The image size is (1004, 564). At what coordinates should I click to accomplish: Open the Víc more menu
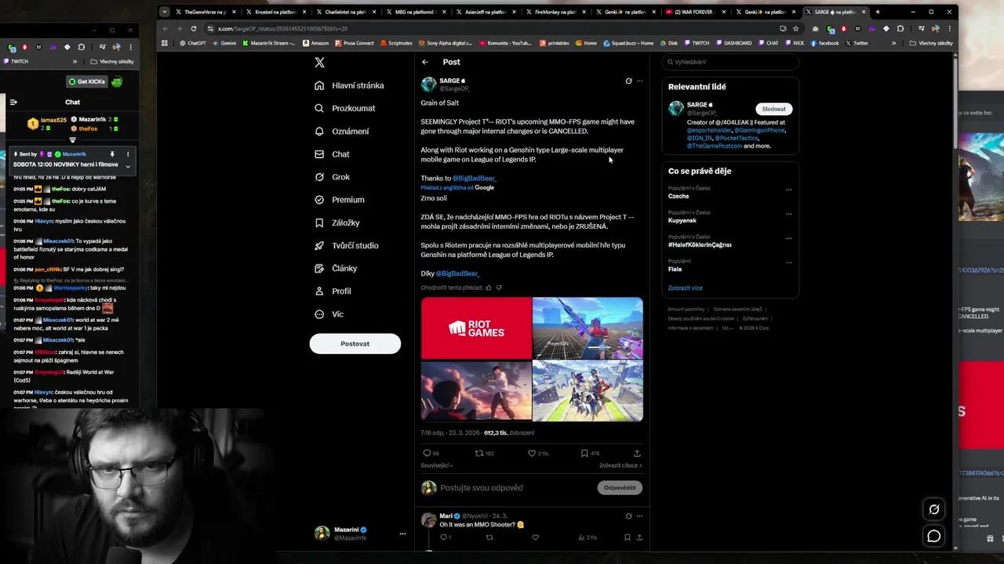point(329,314)
